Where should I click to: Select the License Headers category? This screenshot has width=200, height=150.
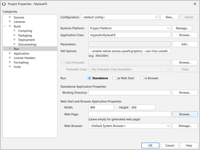[25, 58]
